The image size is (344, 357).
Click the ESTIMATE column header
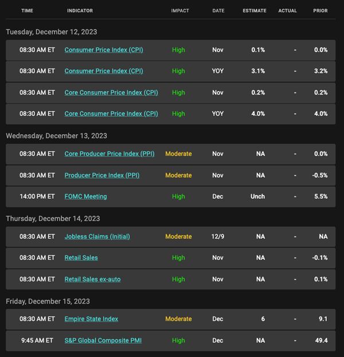255,11
